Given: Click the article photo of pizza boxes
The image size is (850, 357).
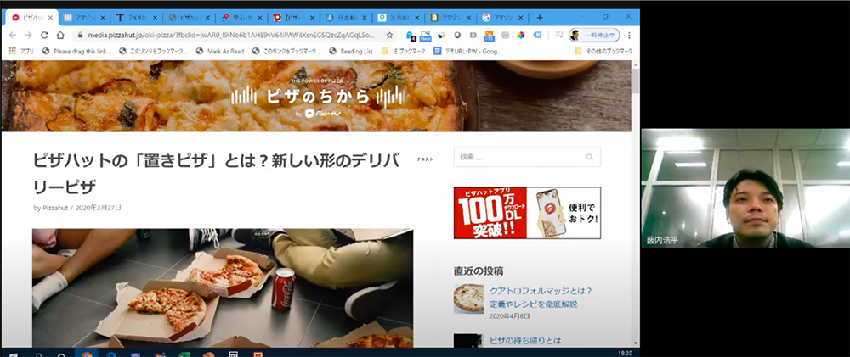Looking at the screenshot, I should click(223, 287).
